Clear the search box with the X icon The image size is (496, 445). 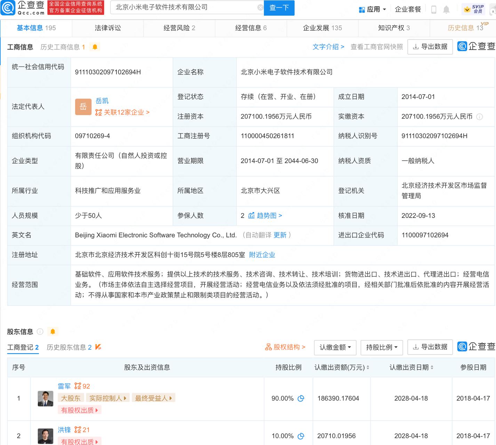pos(260,7)
